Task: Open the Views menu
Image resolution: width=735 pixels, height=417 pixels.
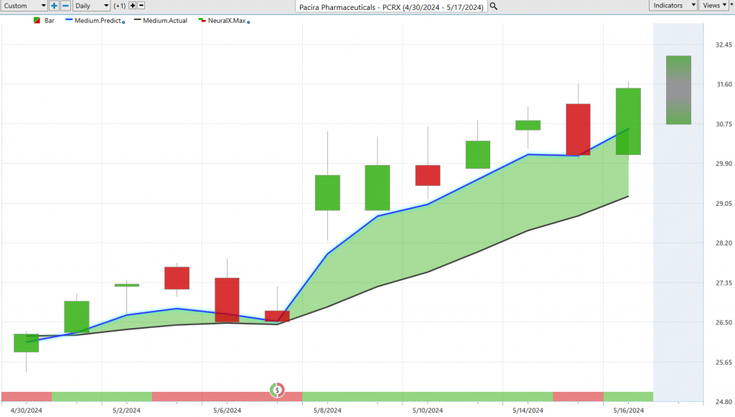Action: coord(713,6)
